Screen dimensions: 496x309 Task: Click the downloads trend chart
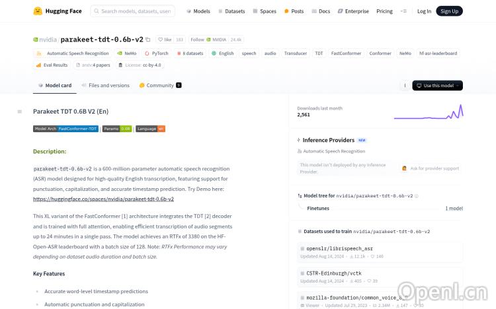(428, 112)
